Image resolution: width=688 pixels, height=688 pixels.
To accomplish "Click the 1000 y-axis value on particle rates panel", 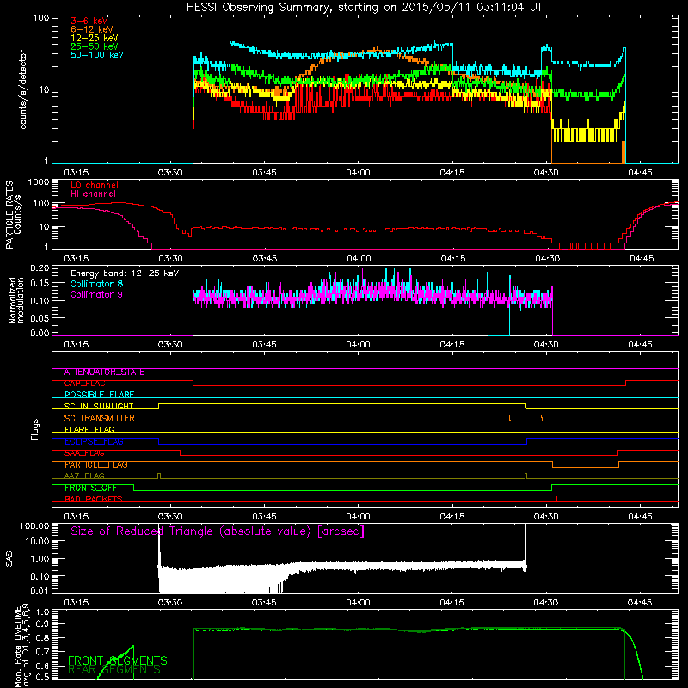I will [39, 182].
